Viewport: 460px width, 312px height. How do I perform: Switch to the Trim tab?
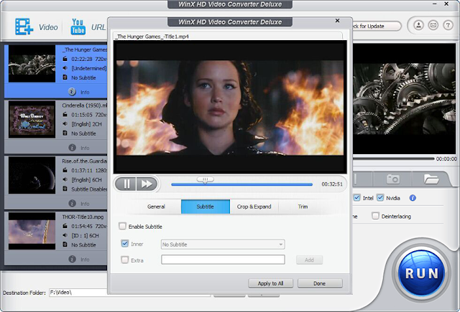(x=303, y=207)
